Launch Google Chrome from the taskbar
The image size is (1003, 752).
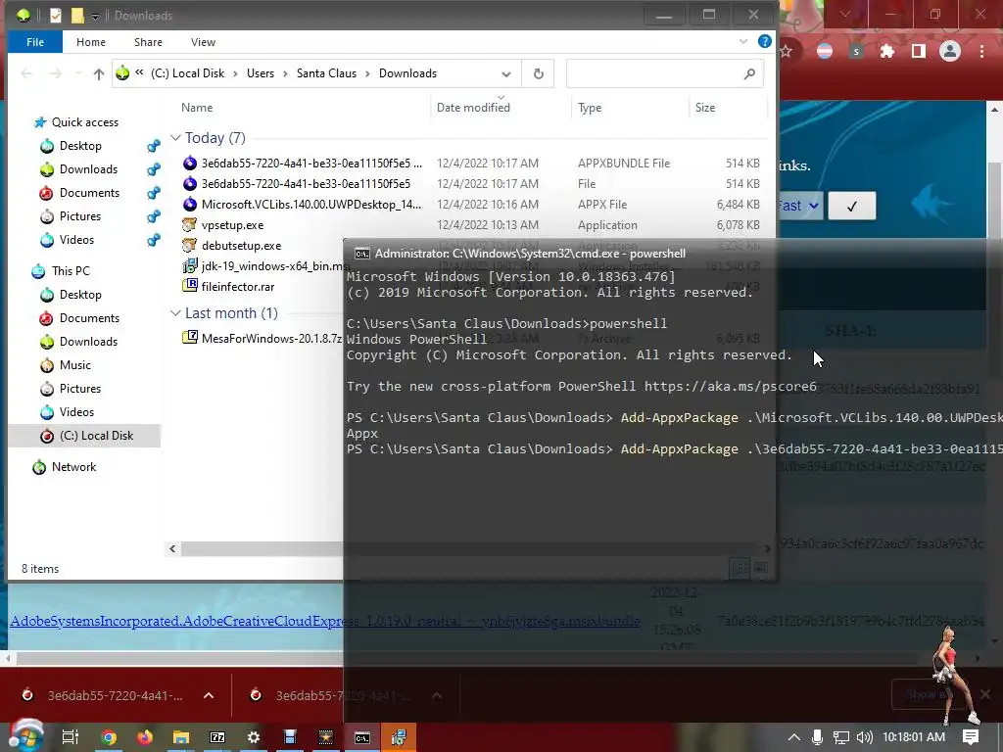click(x=108, y=737)
